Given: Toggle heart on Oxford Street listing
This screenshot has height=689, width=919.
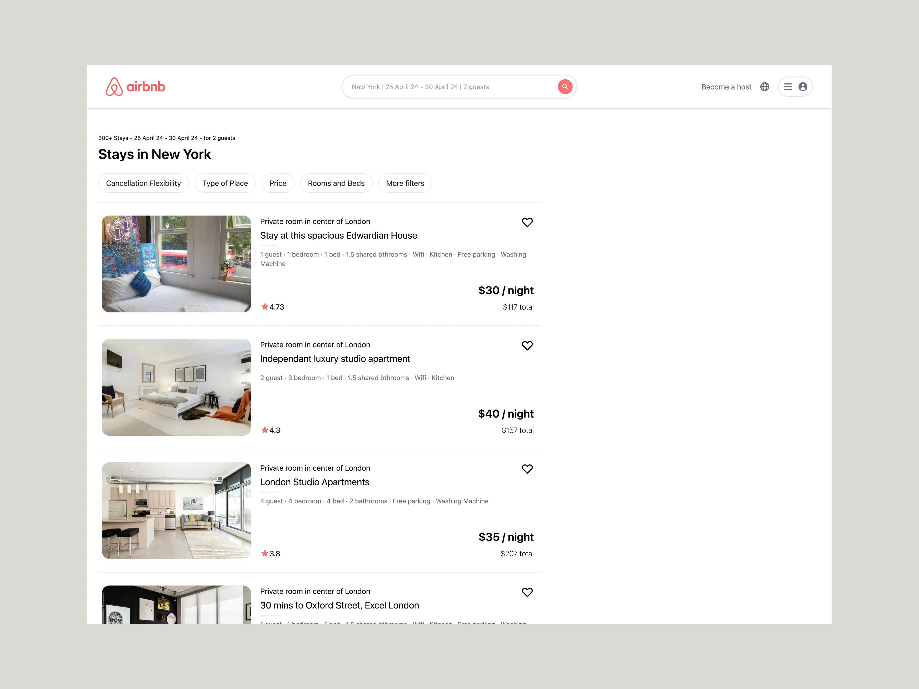Looking at the screenshot, I should (x=527, y=592).
